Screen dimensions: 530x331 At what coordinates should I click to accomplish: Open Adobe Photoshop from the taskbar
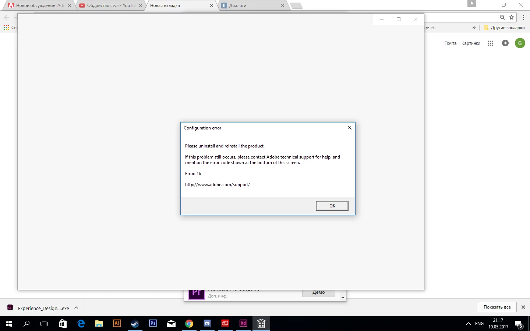tap(153, 324)
